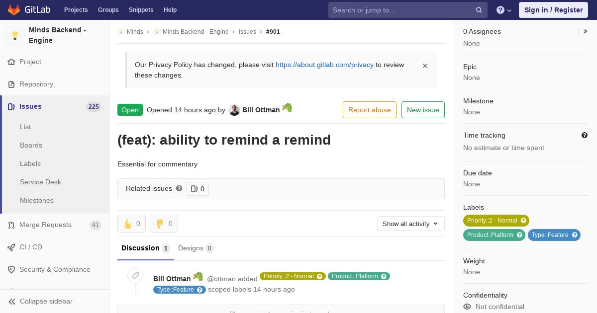Image resolution: width=597 pixels, height=313 pixels.
Task: Collapse the right sidebar with the double chevron
Action: pyautogui.click(x=586, y=31)
